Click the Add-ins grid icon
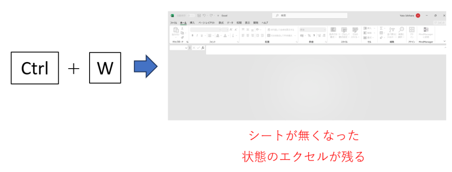 pyautogui.click(x=412, y=29)
